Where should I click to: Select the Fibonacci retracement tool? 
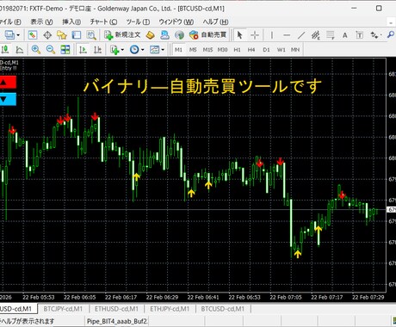[331, 35]
